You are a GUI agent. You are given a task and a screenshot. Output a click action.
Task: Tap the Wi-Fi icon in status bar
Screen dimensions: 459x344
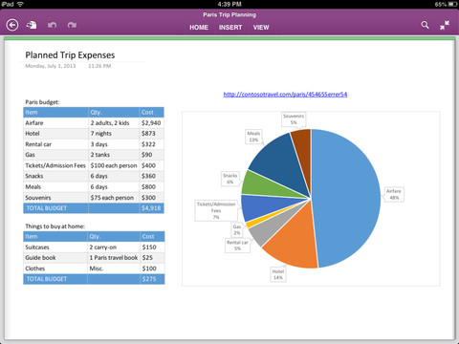tap(20, 4)
